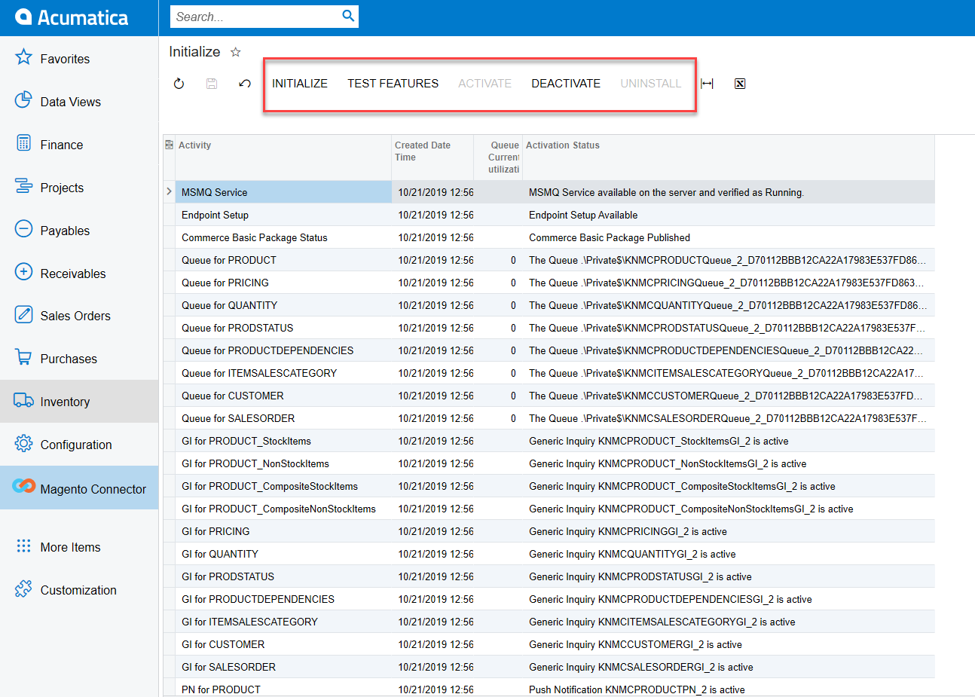This screenshot has width=975, height=697.
Task: Open Sales Orders pencil icon
Action: (23, 314)
